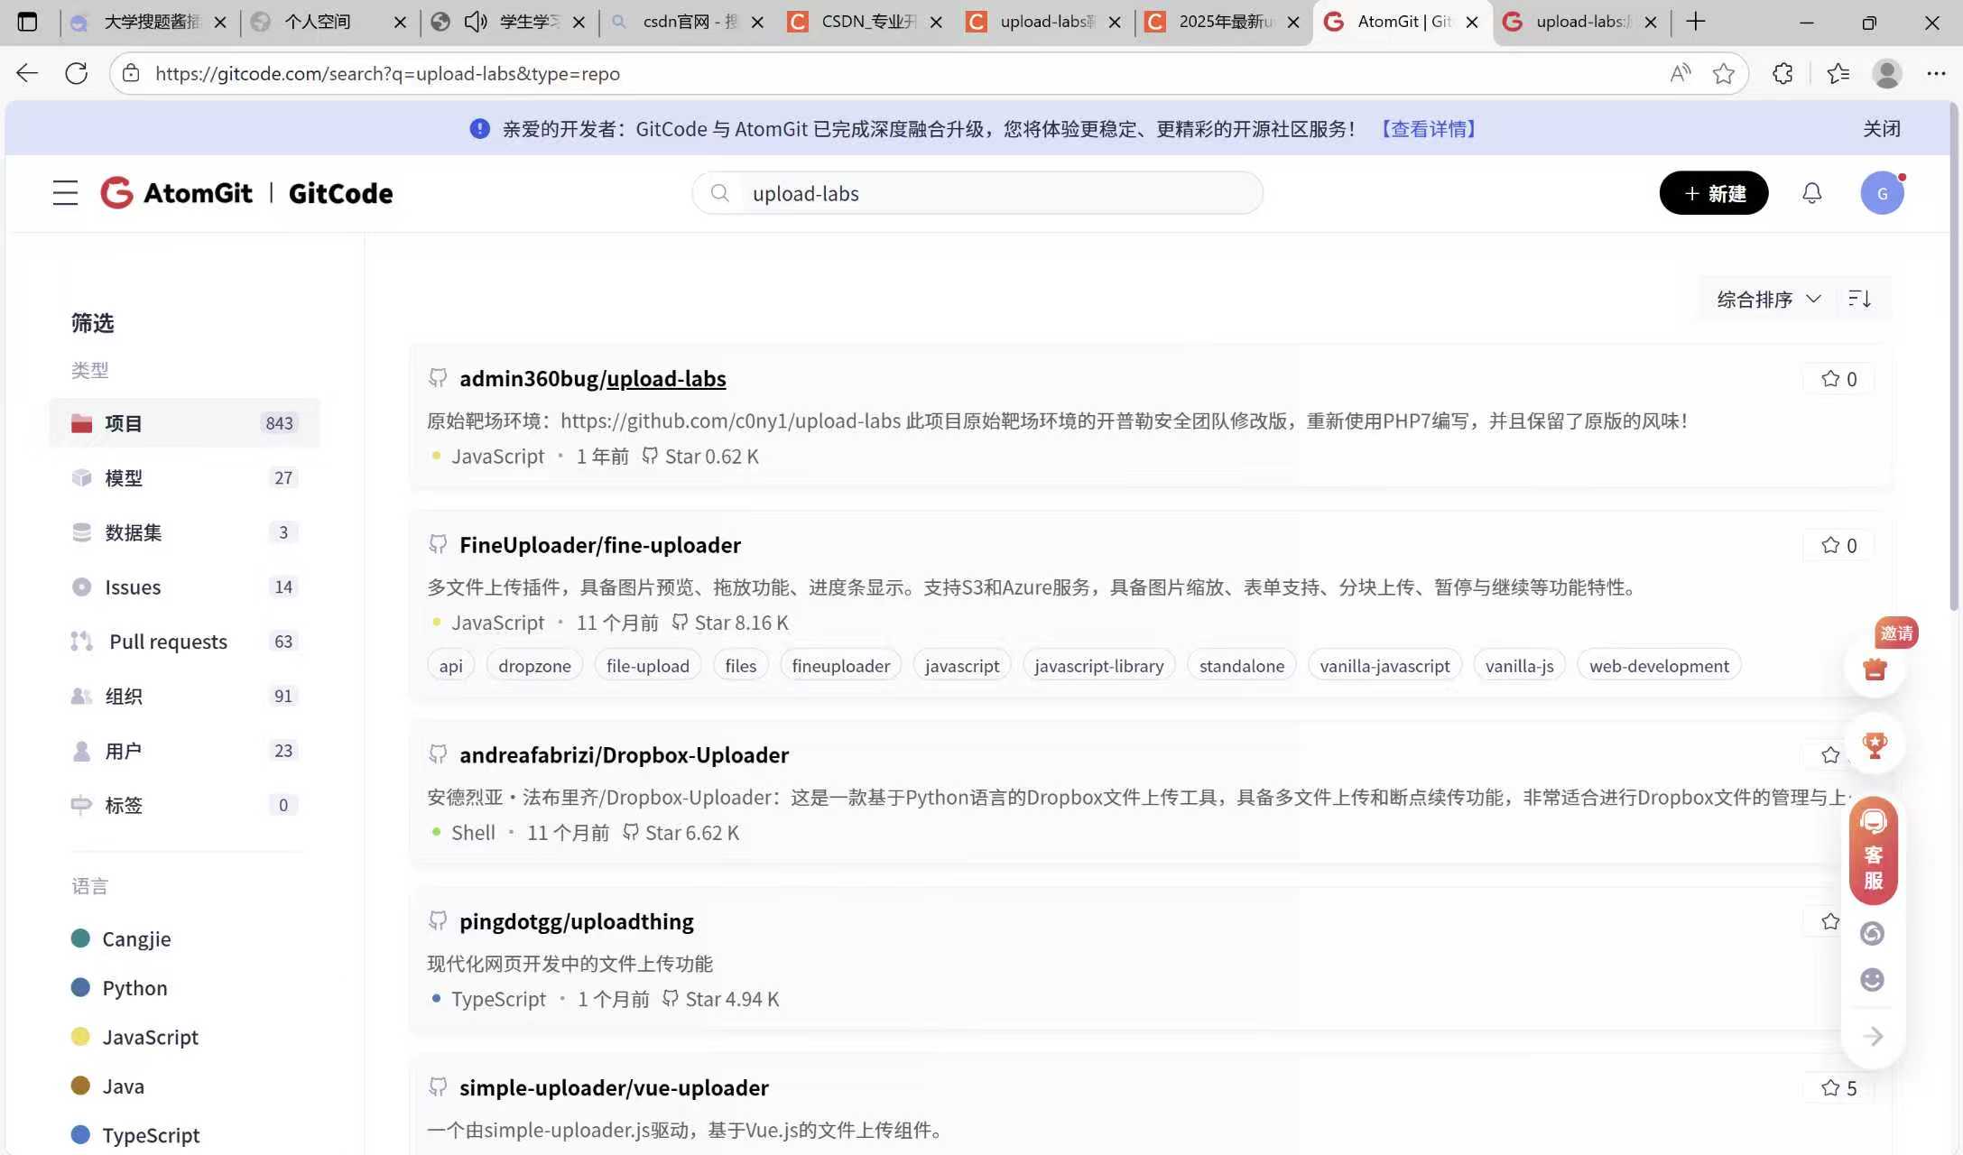Filter results by JavaScript language
Viewport: 1963px width, 1155px height.
coord(150,1037)
